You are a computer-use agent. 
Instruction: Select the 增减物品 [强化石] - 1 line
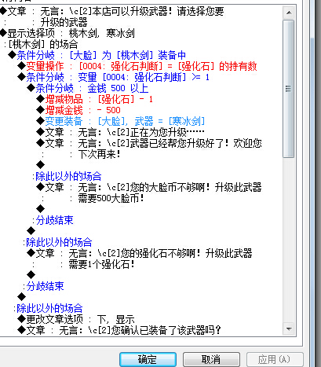94,99
